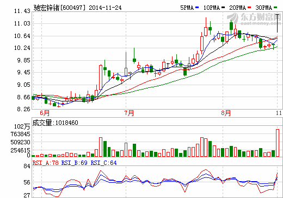Click the stock title 驰宏锌锗[600497]
This screenshot has height=198, width=283.
[x=59, y=8]
